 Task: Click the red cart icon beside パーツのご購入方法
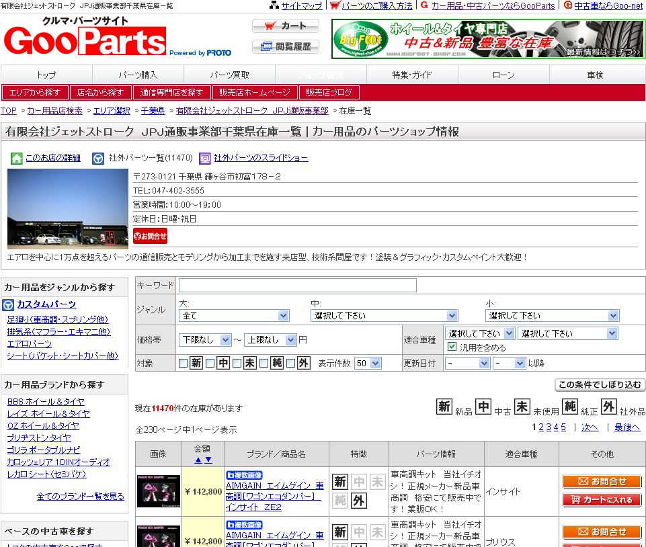(335, 5)
